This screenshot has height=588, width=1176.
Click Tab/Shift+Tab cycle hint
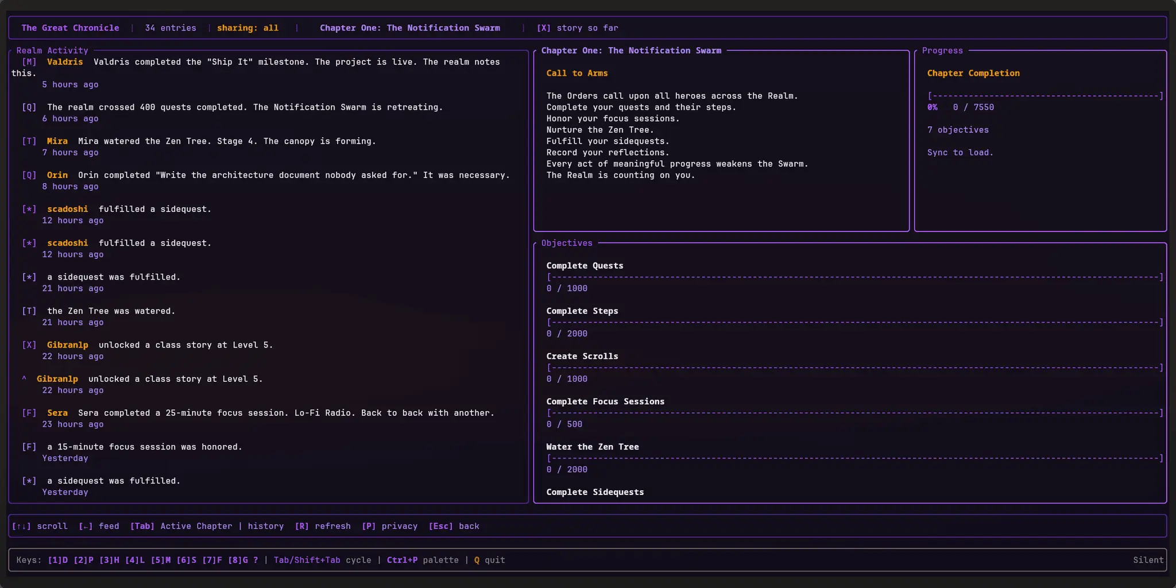click(323, 560)
